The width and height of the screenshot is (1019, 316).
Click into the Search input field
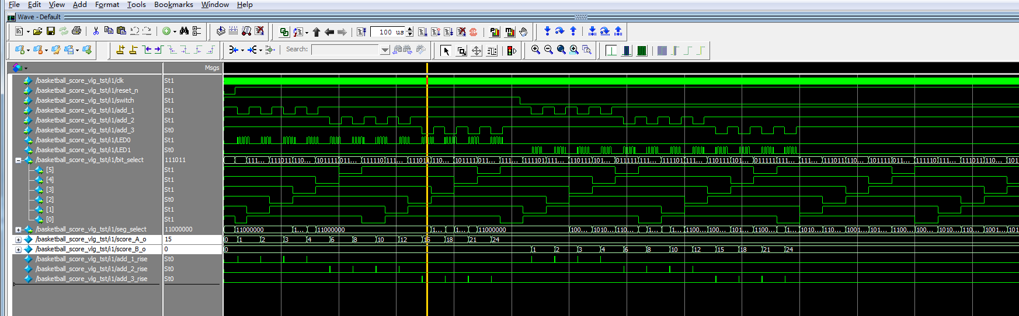coord(346,50)
